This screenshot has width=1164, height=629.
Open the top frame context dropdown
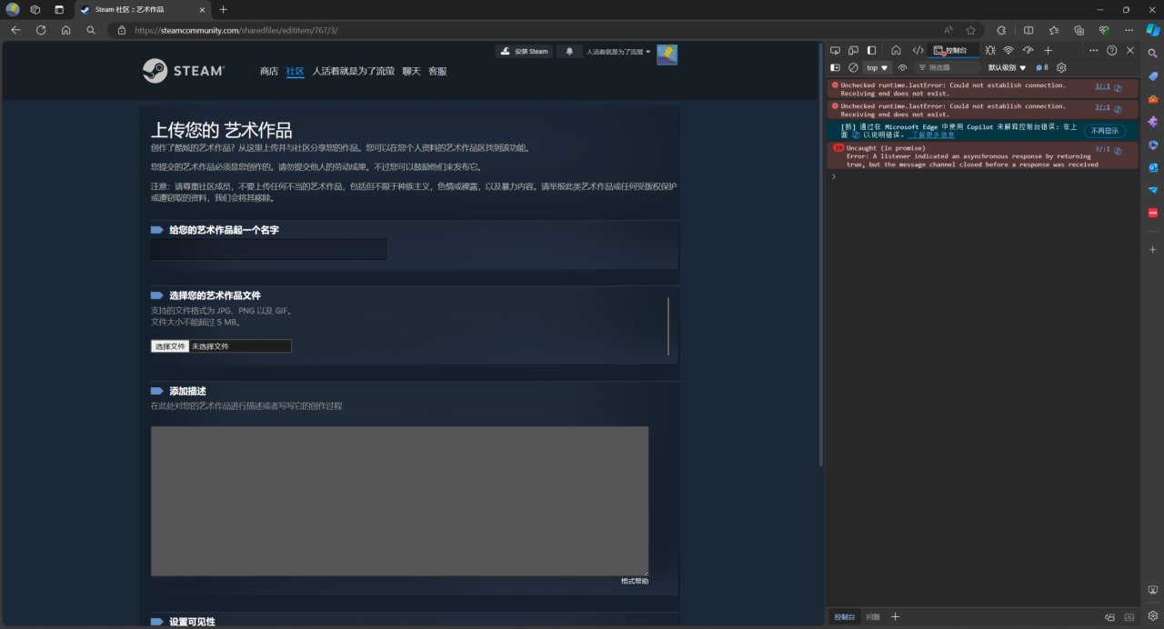coord(875,67)
